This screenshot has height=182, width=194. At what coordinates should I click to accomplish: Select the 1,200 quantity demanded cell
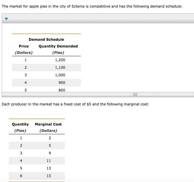[60, 60]
